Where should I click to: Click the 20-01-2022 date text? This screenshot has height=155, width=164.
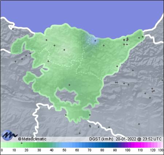[x=126, y=139]
